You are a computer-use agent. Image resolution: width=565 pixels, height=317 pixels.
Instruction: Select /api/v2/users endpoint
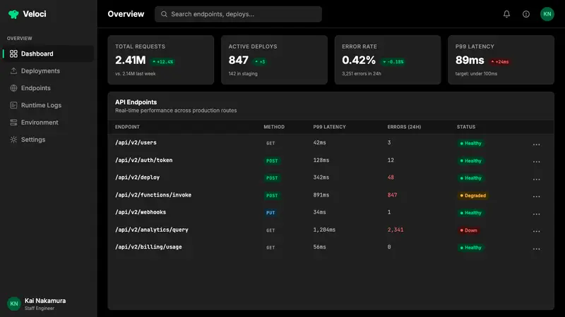[136, 143]
